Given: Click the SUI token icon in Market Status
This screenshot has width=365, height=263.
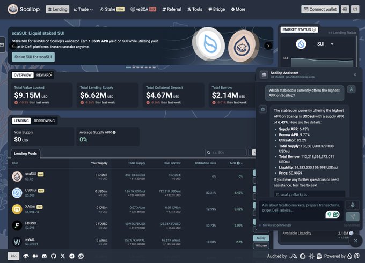Looking at the screenshot, I should point(301,44).
